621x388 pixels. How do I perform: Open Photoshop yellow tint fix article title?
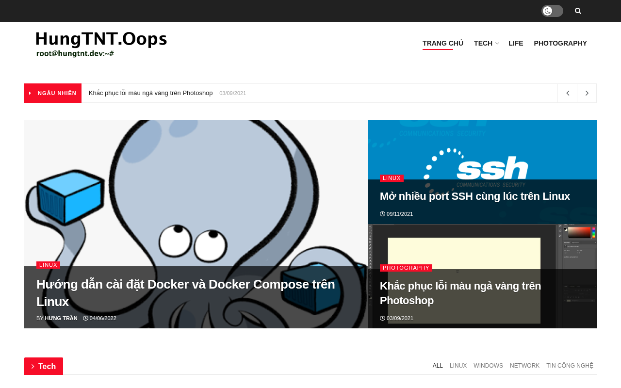pos(460,293)
